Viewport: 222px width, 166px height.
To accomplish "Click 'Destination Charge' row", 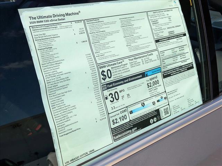I will [x=65, y=131].
